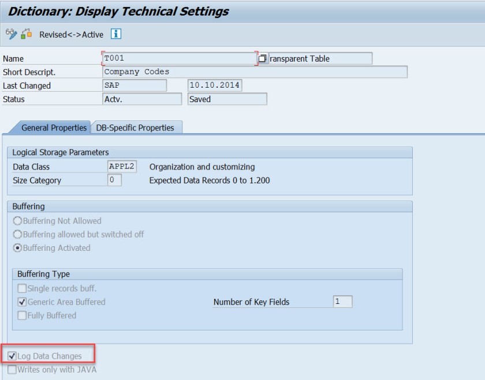Click the Size Category input field
485x380 pixels.
click(x=115, y=180)
